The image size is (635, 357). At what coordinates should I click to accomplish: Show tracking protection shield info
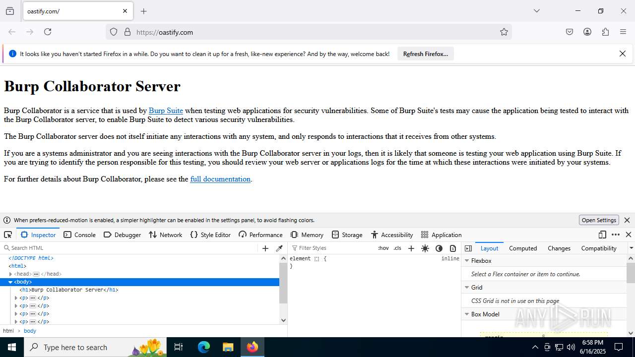114,32
